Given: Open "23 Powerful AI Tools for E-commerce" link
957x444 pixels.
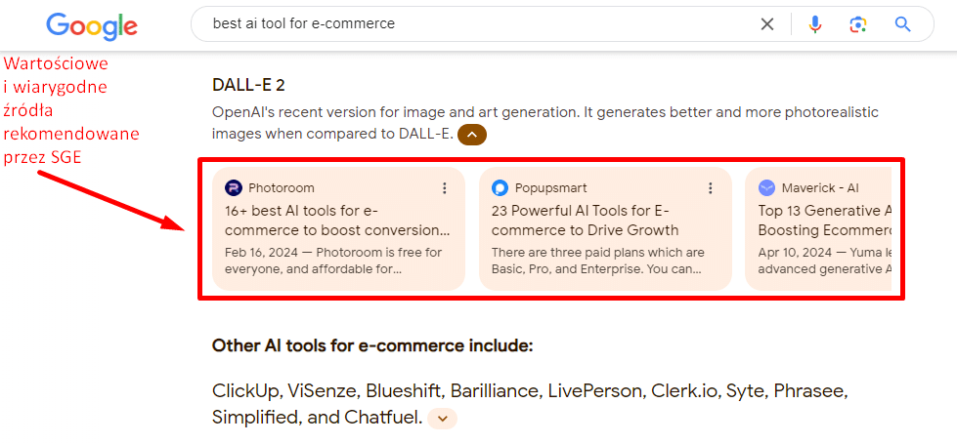Looking at the screenshot, I should (x=585, y=221).
